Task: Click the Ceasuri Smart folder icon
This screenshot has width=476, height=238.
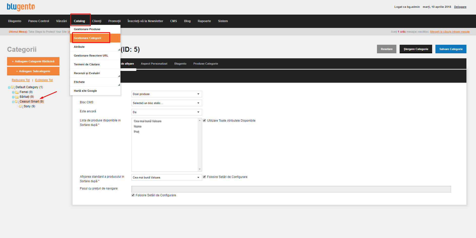Action: tap(17, 102)
